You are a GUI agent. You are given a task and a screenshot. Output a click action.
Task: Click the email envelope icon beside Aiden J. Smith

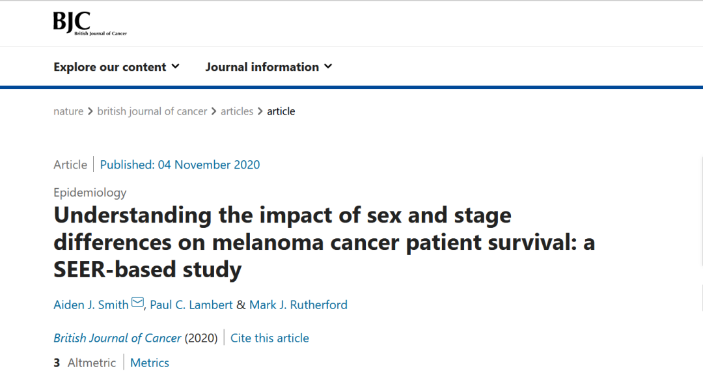point(137,303)
